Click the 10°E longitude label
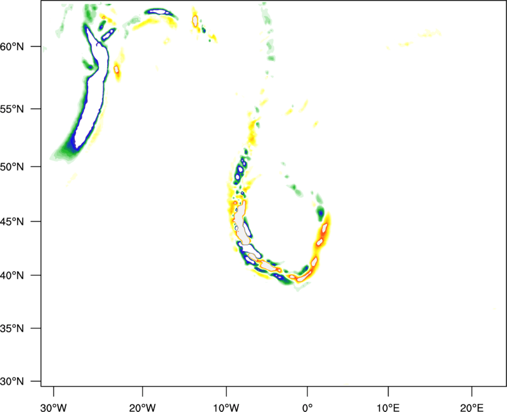The image size is (507, 412). [x=388, y=408]
